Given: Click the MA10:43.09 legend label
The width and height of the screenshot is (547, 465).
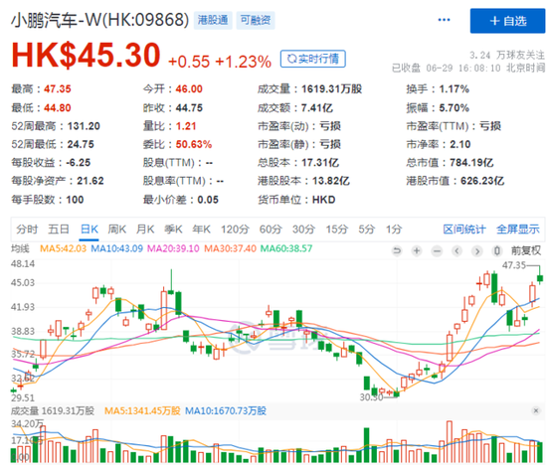Looking at the screenshot, I should click(x=117, y=248).
